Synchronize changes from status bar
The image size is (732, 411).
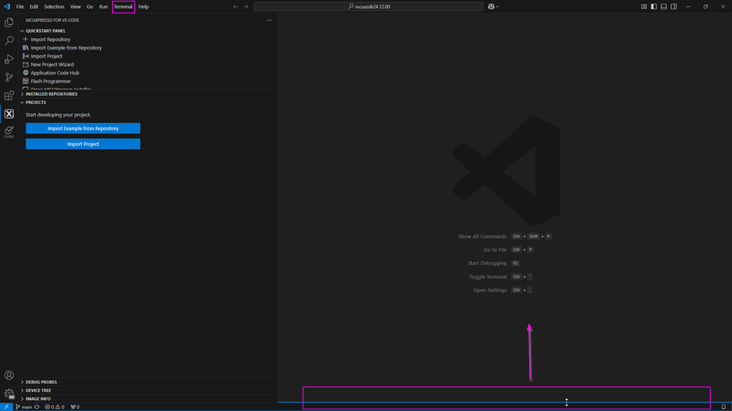[37, 407]
